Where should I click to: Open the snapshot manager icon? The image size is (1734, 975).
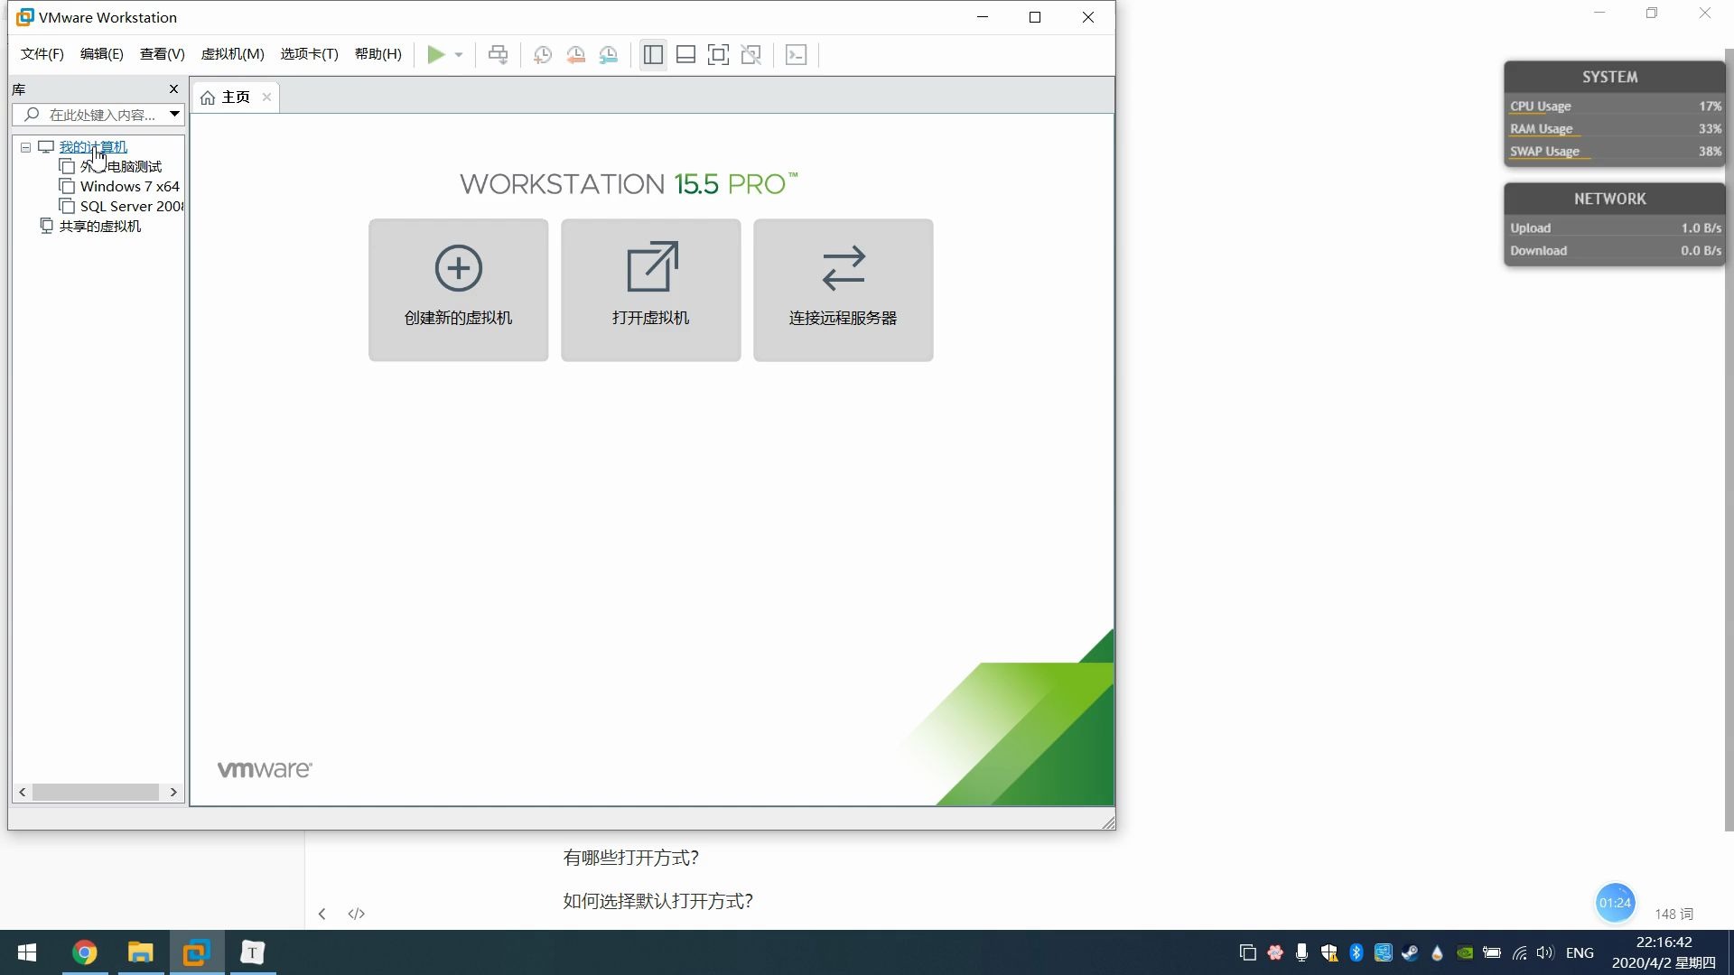[609, 55]
